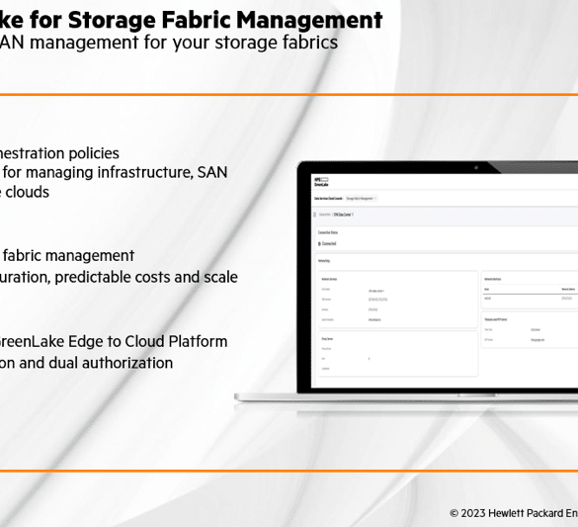Click the Network Interfaces card heading

pos(492,279)
